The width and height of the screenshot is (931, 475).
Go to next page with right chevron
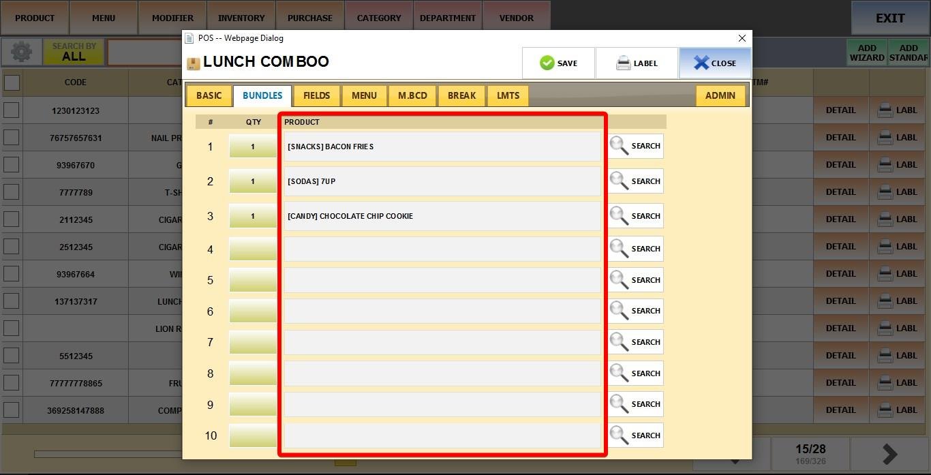pyautogui.click(x=889, y=454)
